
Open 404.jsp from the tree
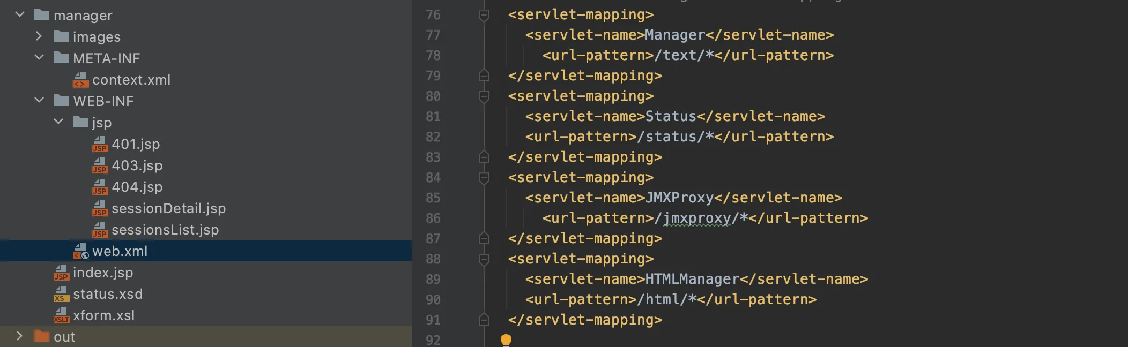[137, 187]
